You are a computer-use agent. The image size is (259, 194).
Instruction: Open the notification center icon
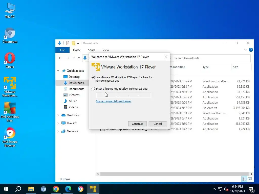(x=251, y=189)
